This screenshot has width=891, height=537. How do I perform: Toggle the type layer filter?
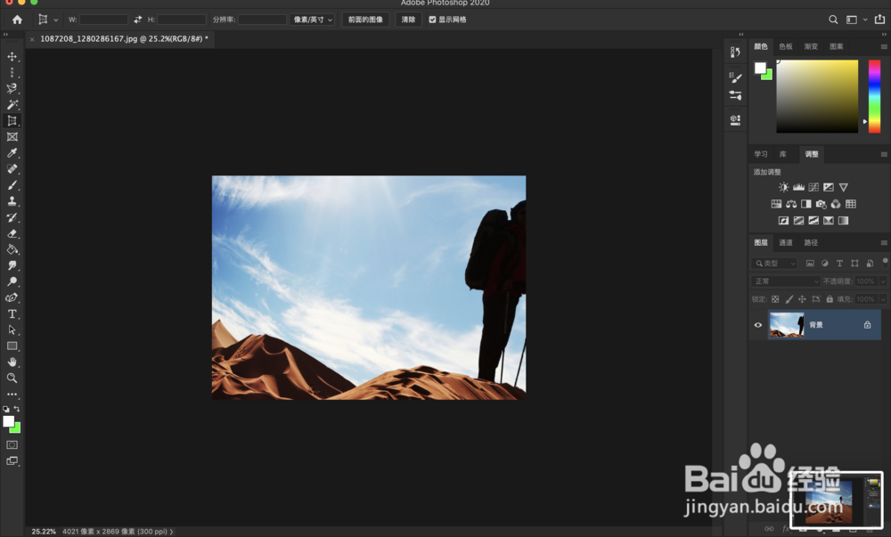[839, 264]
